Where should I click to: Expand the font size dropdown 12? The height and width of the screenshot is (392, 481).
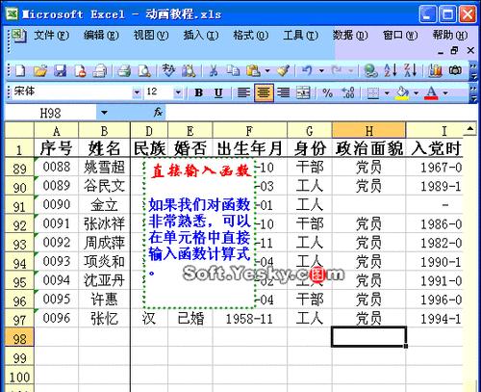[178, 93]
